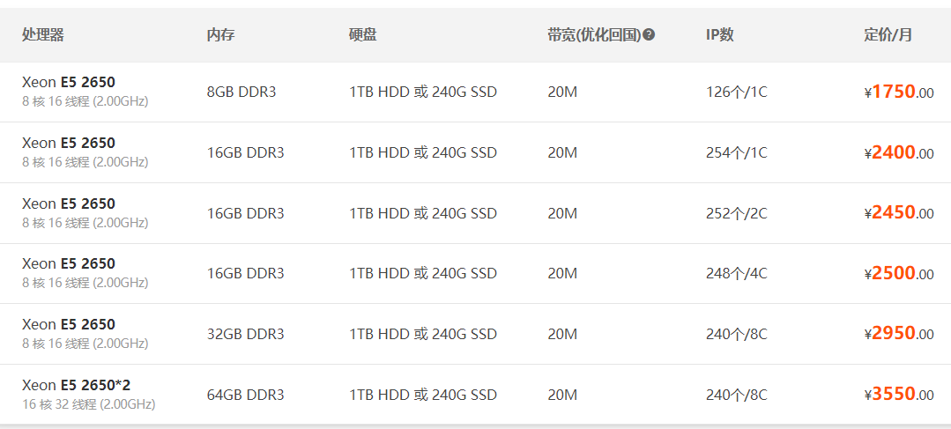
Task: Click the 16 核 32 线程 (2.00GHz) subtitle
Action: coord(88,404)
